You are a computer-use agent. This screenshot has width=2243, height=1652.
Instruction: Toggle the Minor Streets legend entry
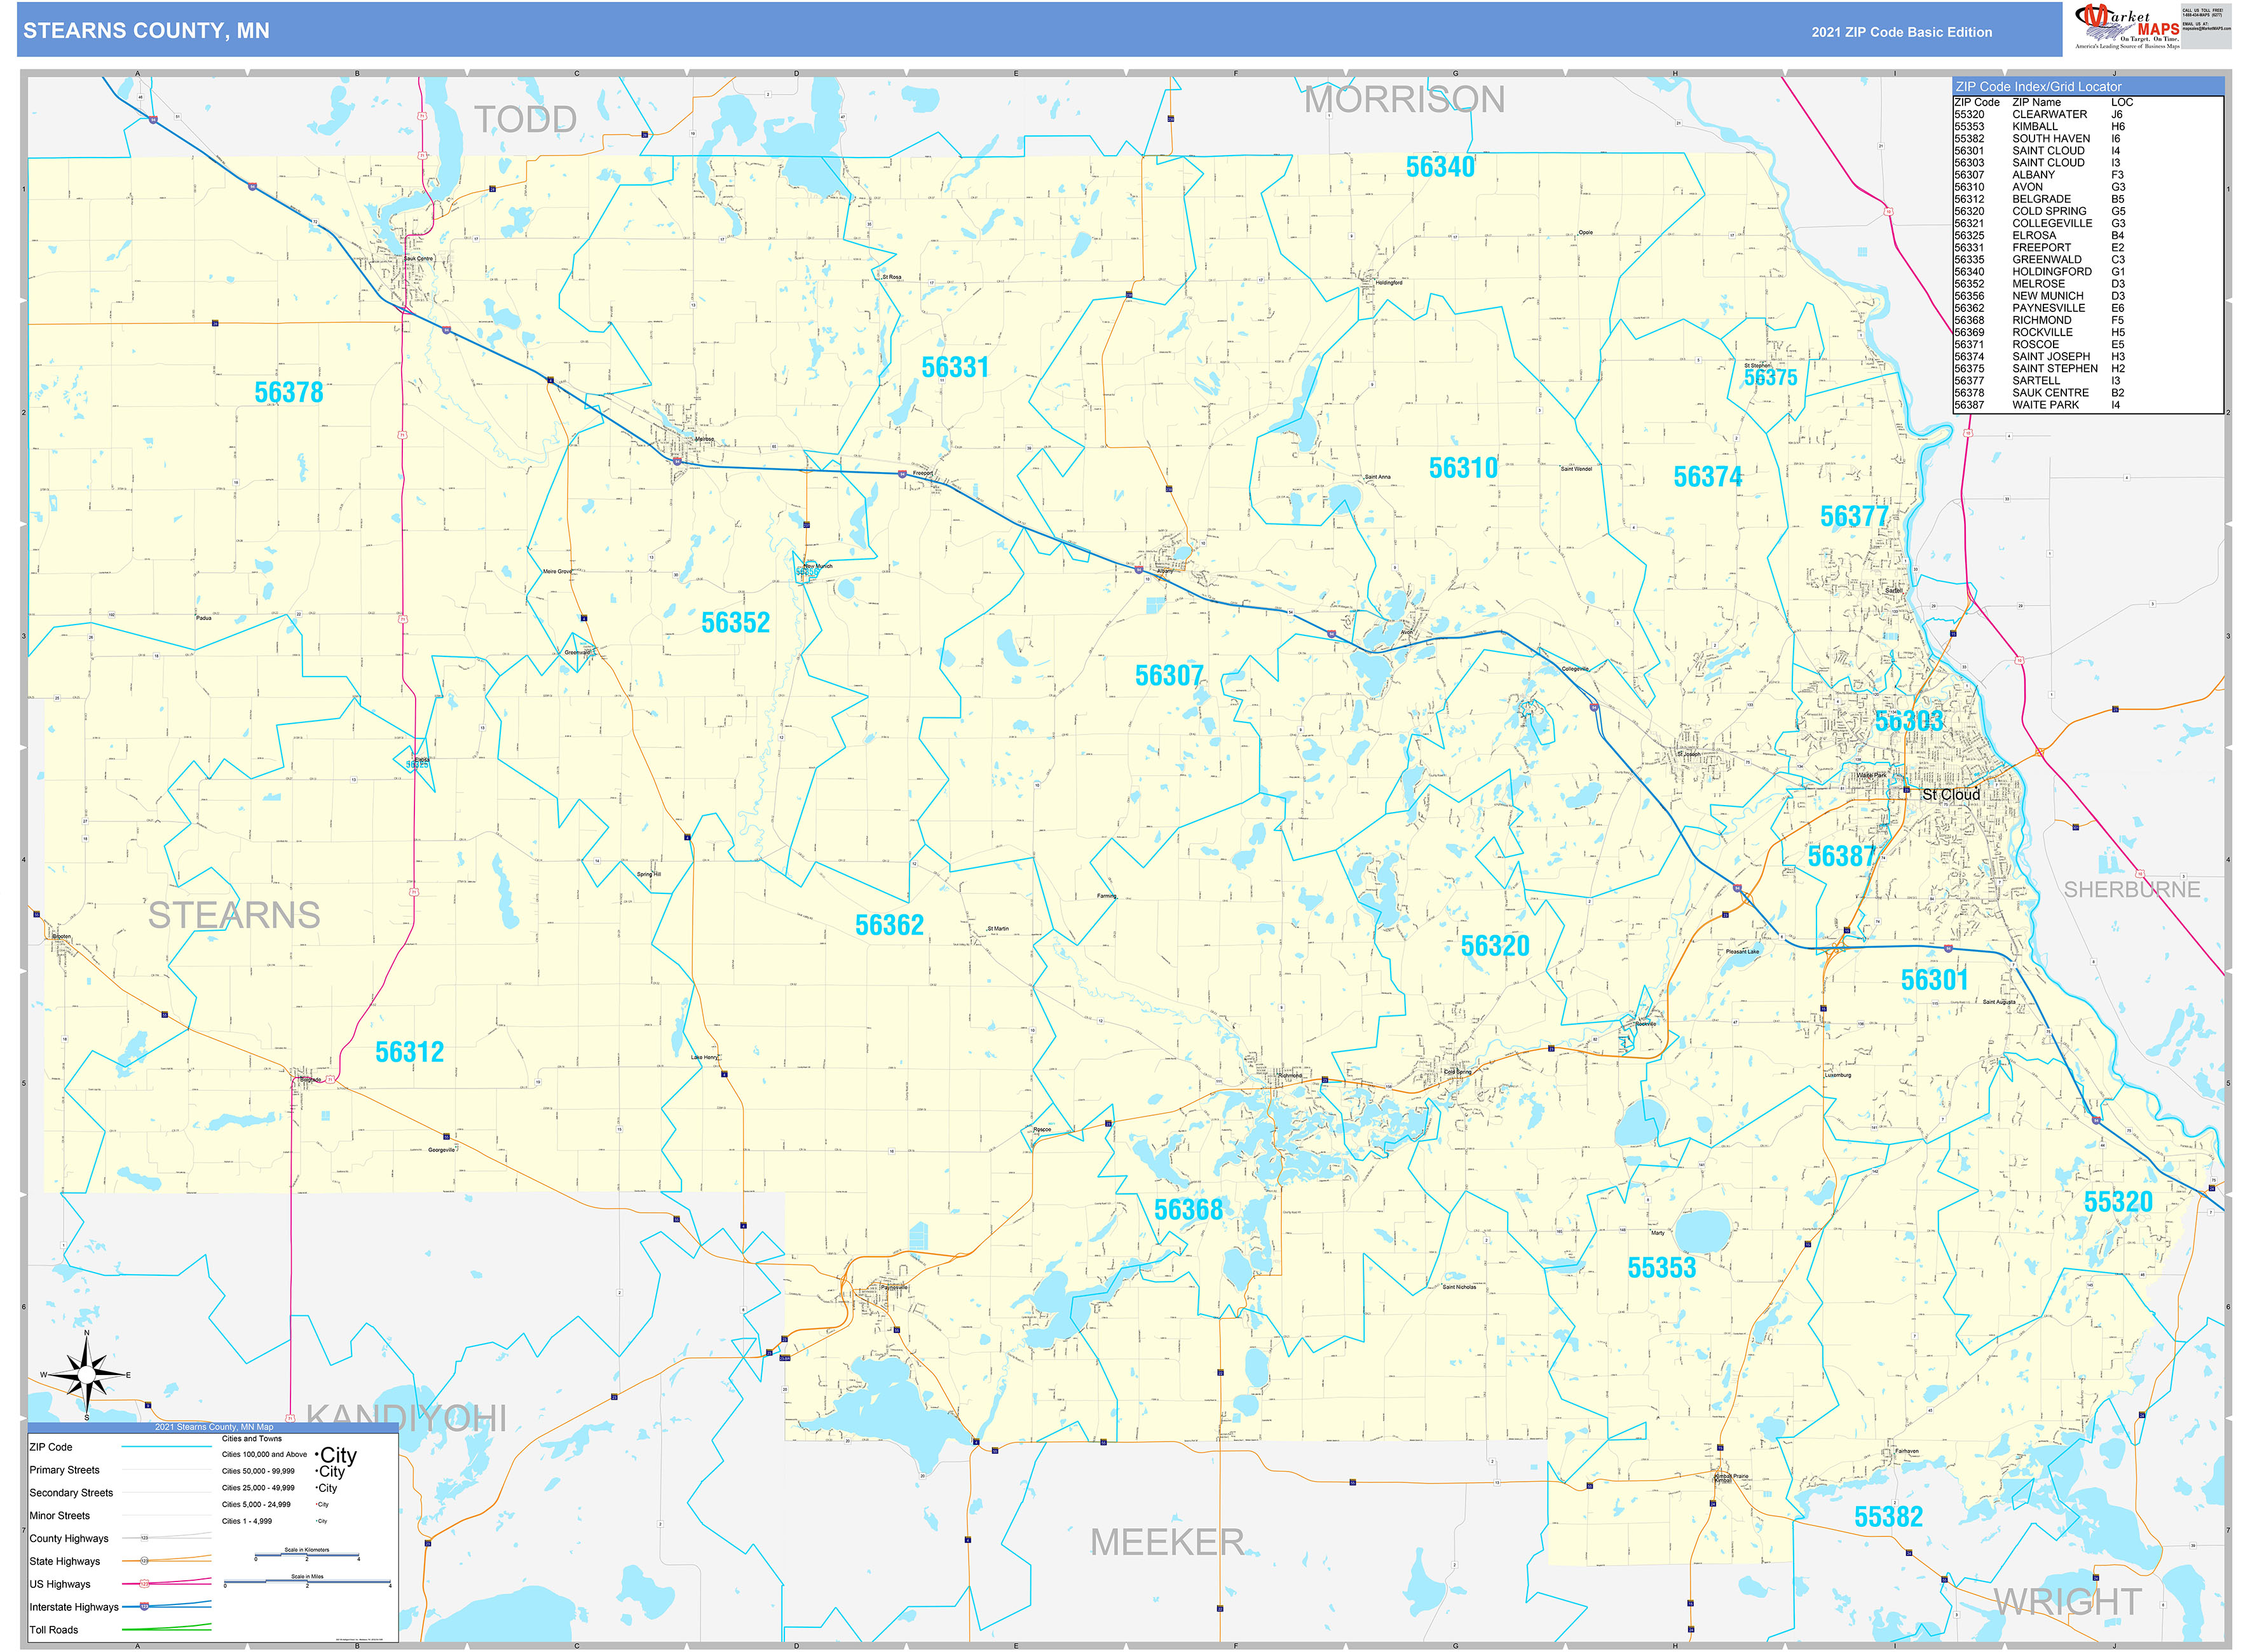(x=62, y=1516)
